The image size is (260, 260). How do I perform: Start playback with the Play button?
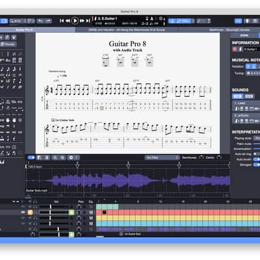click(75, 21)
